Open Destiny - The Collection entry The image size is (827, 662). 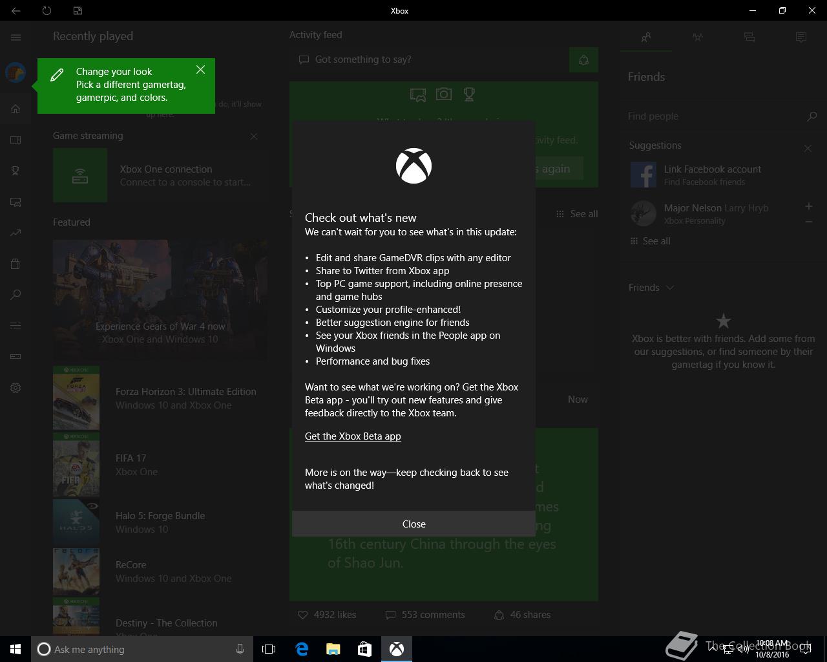[160, 616]
